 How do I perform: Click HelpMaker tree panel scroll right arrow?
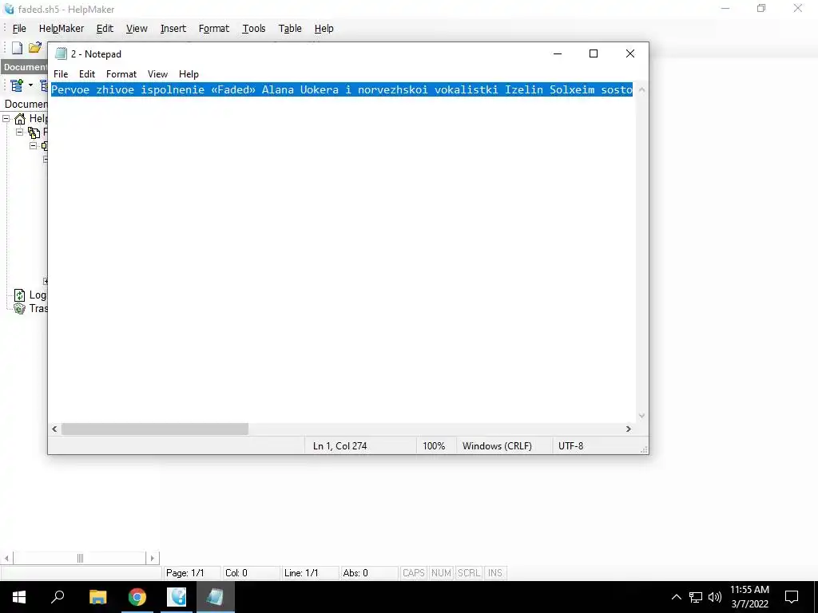click(x=153, y=558)
